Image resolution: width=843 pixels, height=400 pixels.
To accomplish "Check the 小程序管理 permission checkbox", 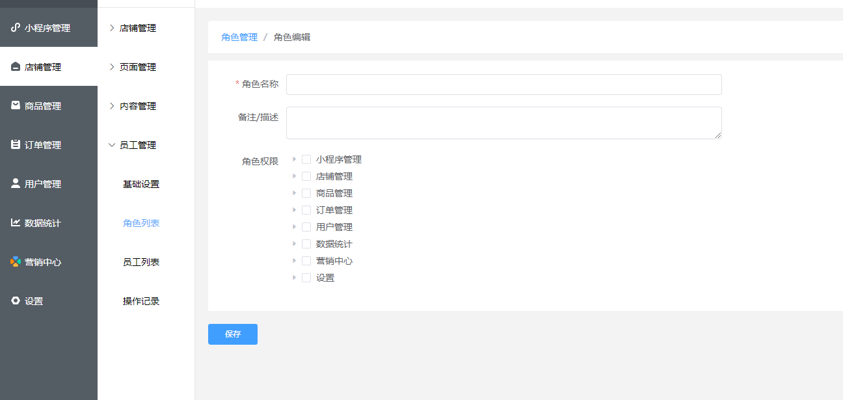I will (x=306, y=159).
